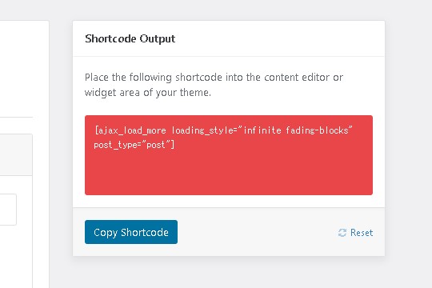Click the grey header bar of left panel

(x=16, y=155)
